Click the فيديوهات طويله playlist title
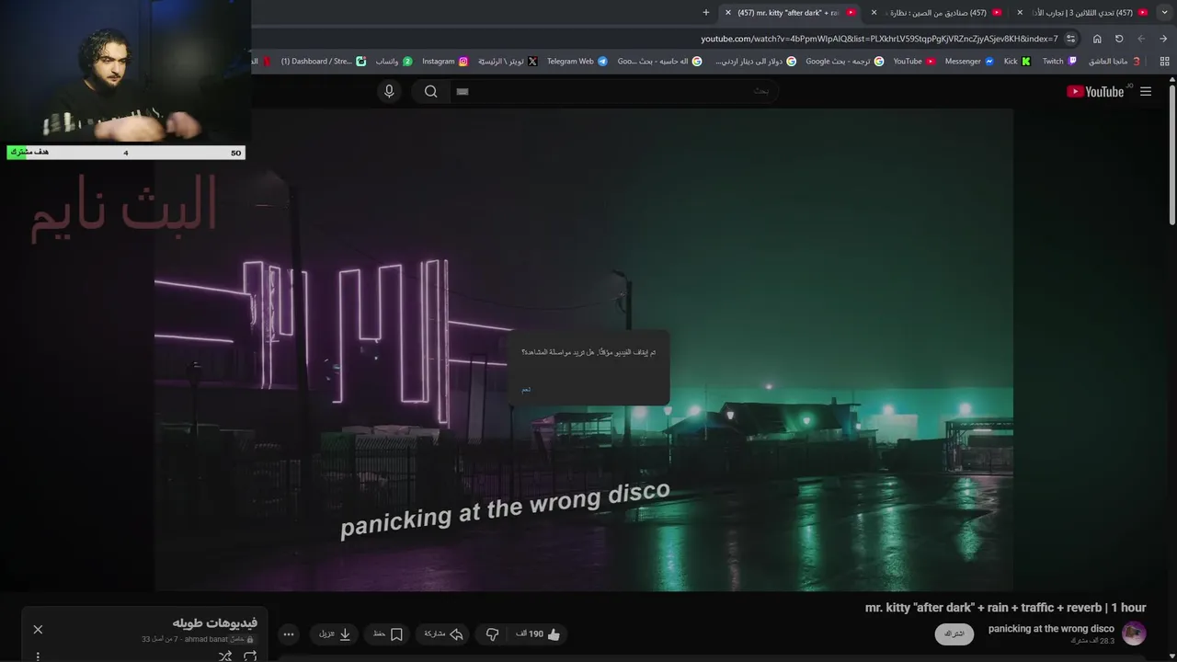The image size is (1177, 662). [x=214, y=622]
